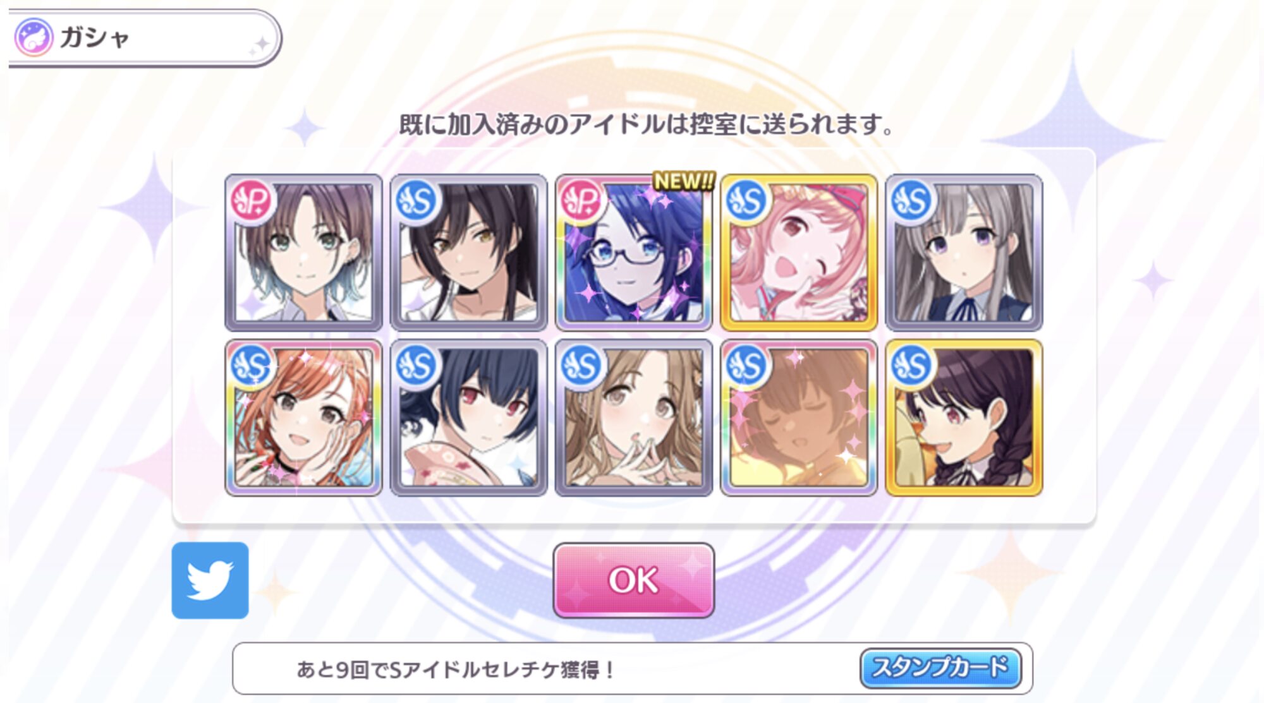The height and width of the screenshot is (703, 1264).
Task: Click the S badge on braided-hair card
Action: (x=911, y=366)
